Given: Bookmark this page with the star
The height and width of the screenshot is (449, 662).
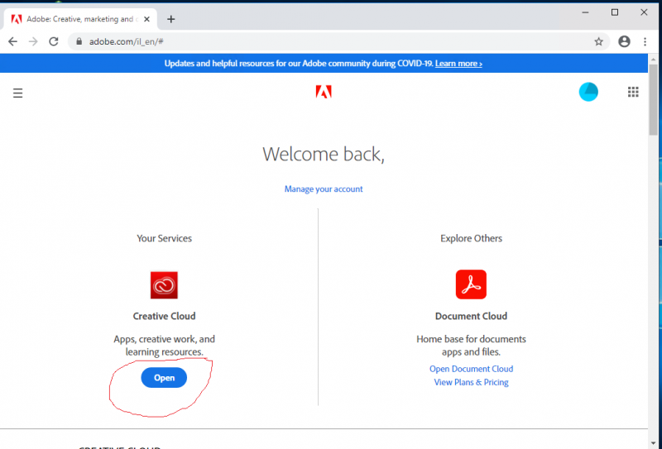Looking at the screenshot, I should pos(598,41).
